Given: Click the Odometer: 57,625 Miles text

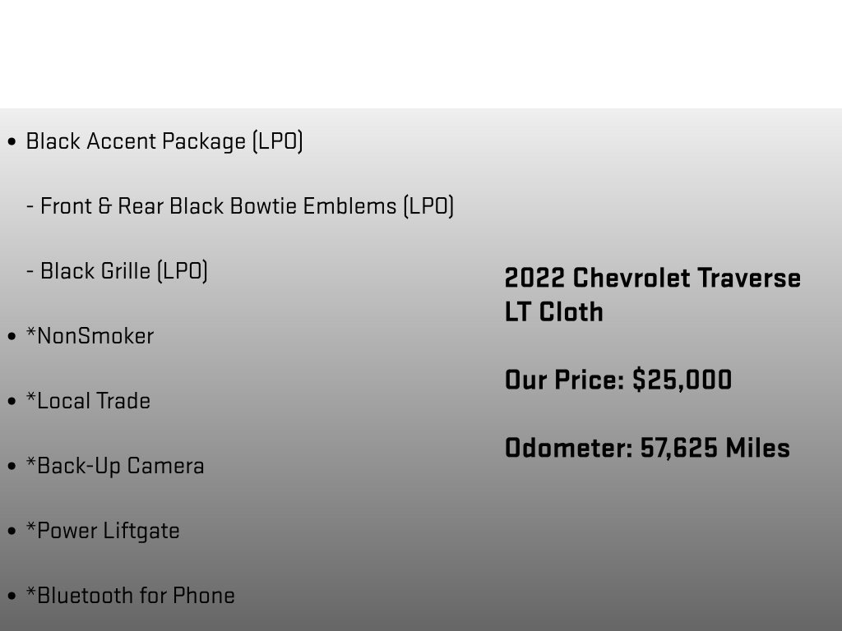Looking at the screenshot, I should tap(647, 448).
